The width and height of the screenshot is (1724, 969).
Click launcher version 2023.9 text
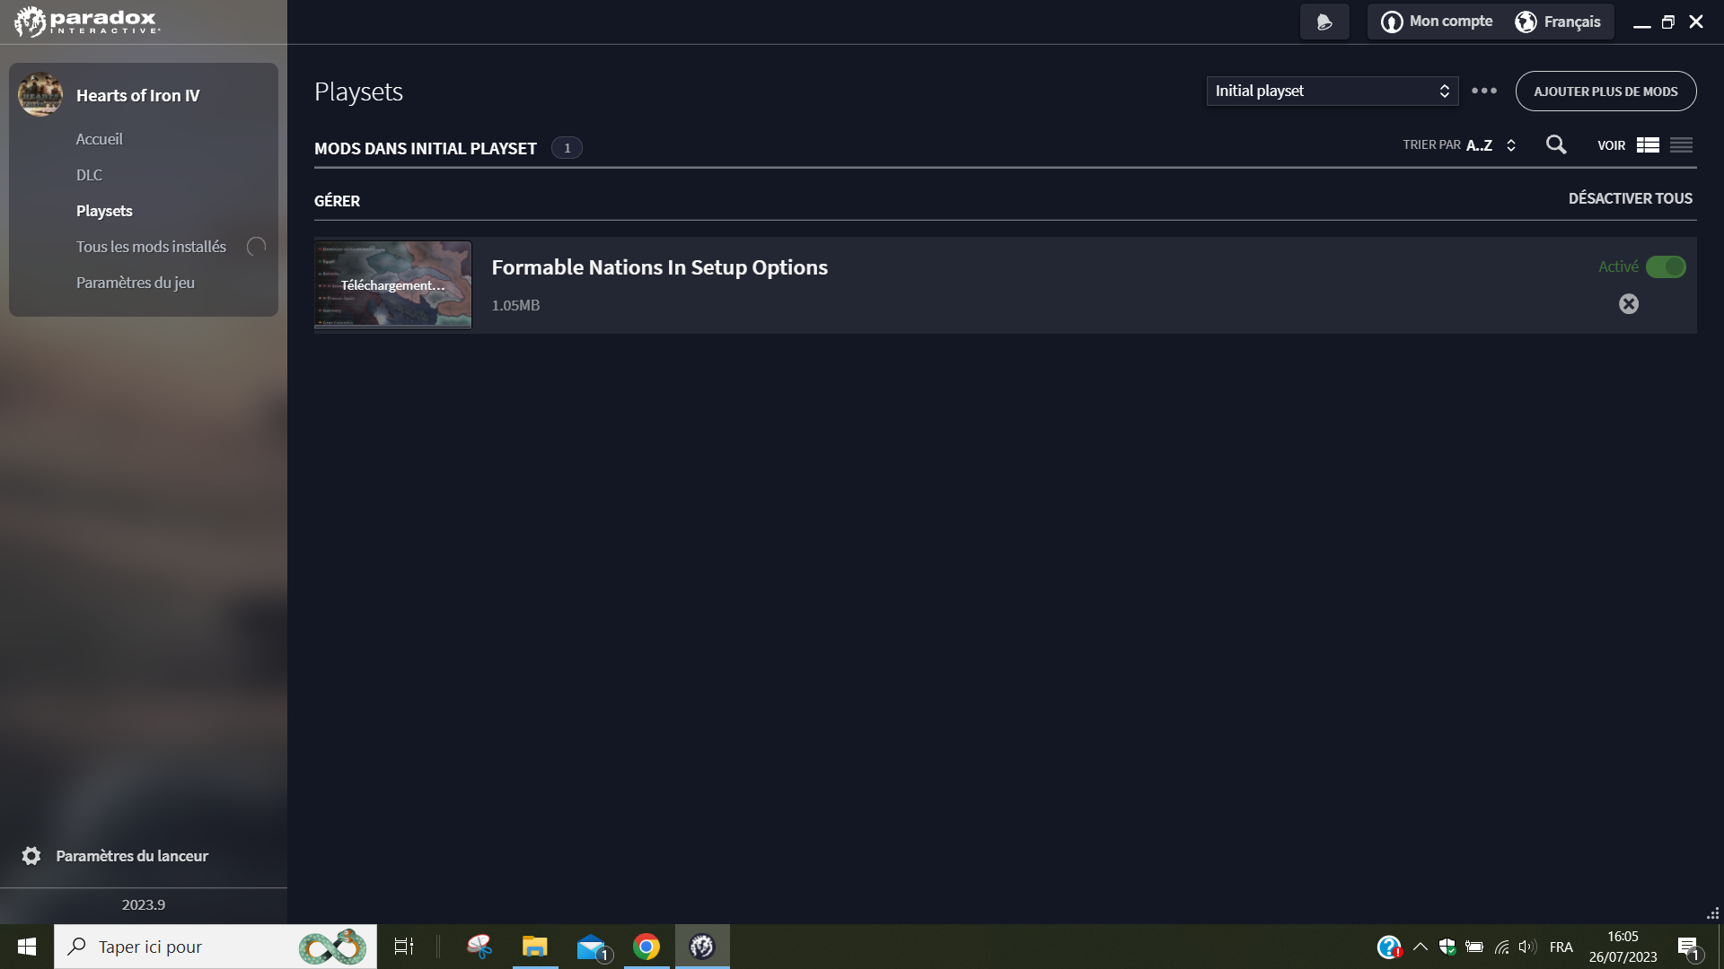pyautogui.click(x=144, y=904)
